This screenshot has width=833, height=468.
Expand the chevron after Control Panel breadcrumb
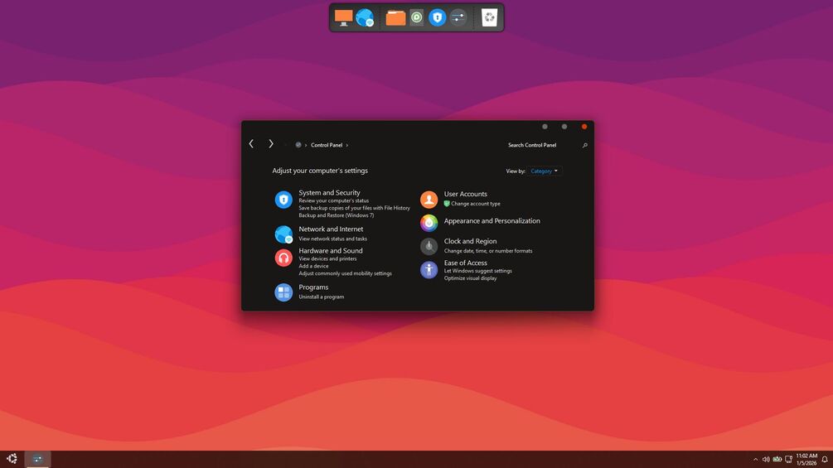point(347,145)
